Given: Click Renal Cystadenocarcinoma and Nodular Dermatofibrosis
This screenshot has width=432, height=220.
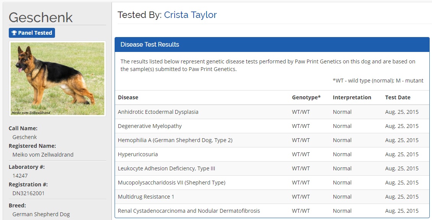Looking at the screenshot, I should 189,211.
